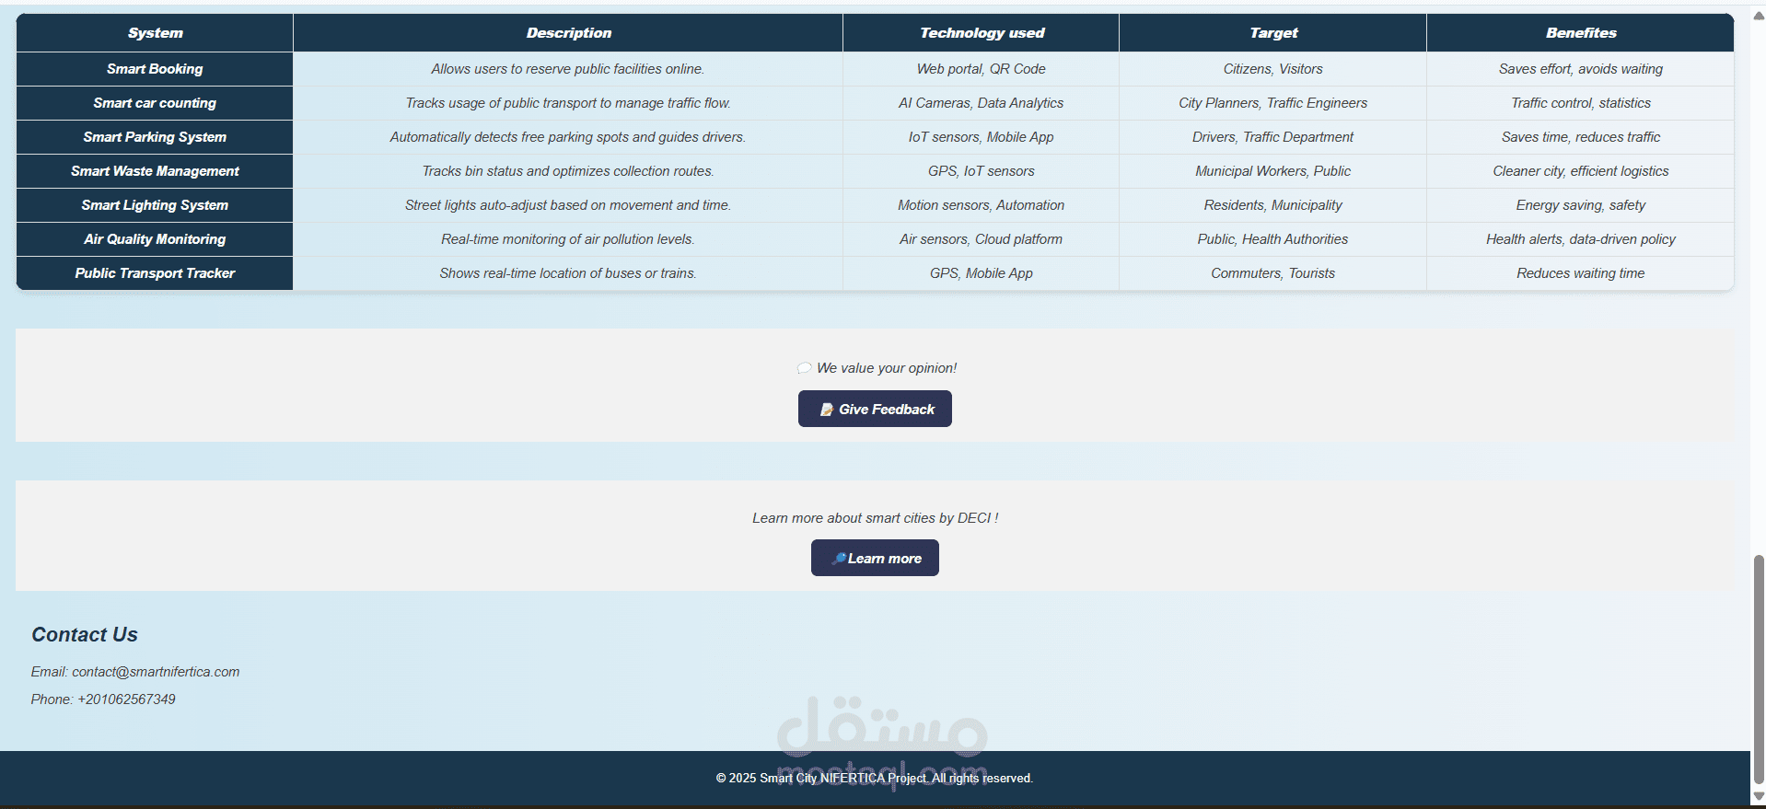The image size is (1766, 809).
Task: Click the 'GPS, Mobile App' cell
Action: pyautogui.click(x=982, y=273)
